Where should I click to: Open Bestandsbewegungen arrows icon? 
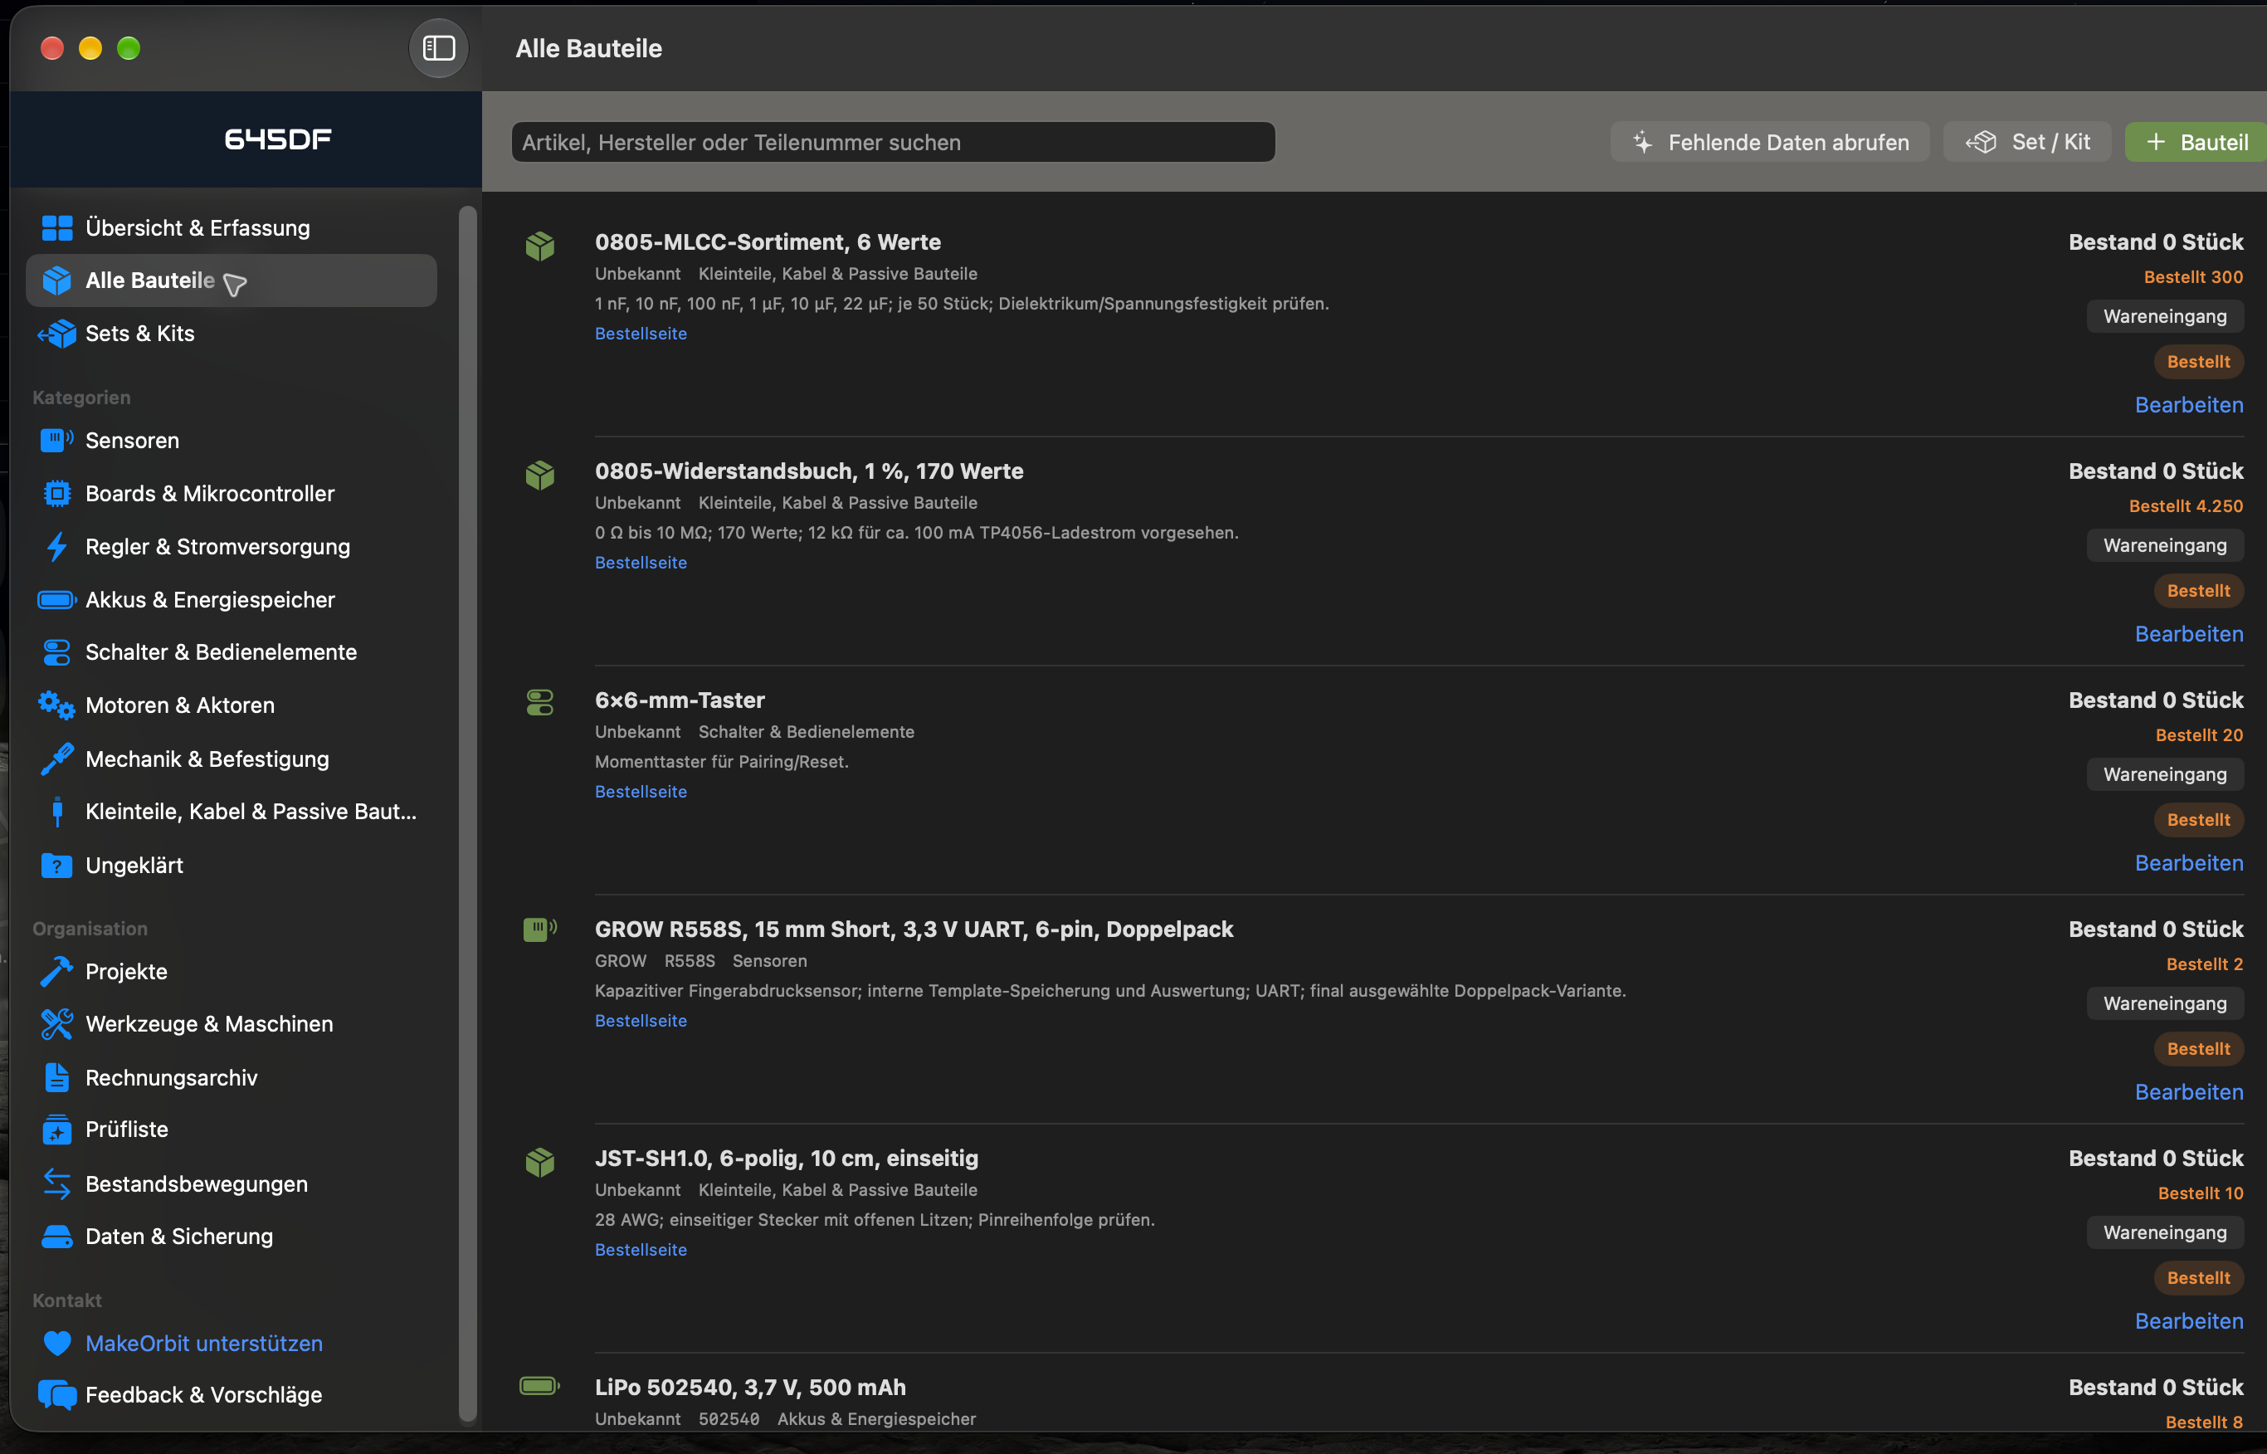point(56,1184)
